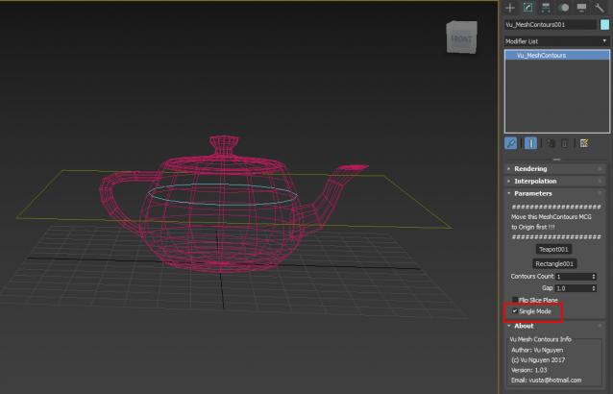
Task: Click the Teapot001 pick button
Action: pyautogui.click(x=553, y=250)
